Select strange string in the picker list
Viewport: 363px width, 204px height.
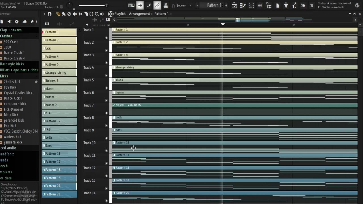point(59,73)
